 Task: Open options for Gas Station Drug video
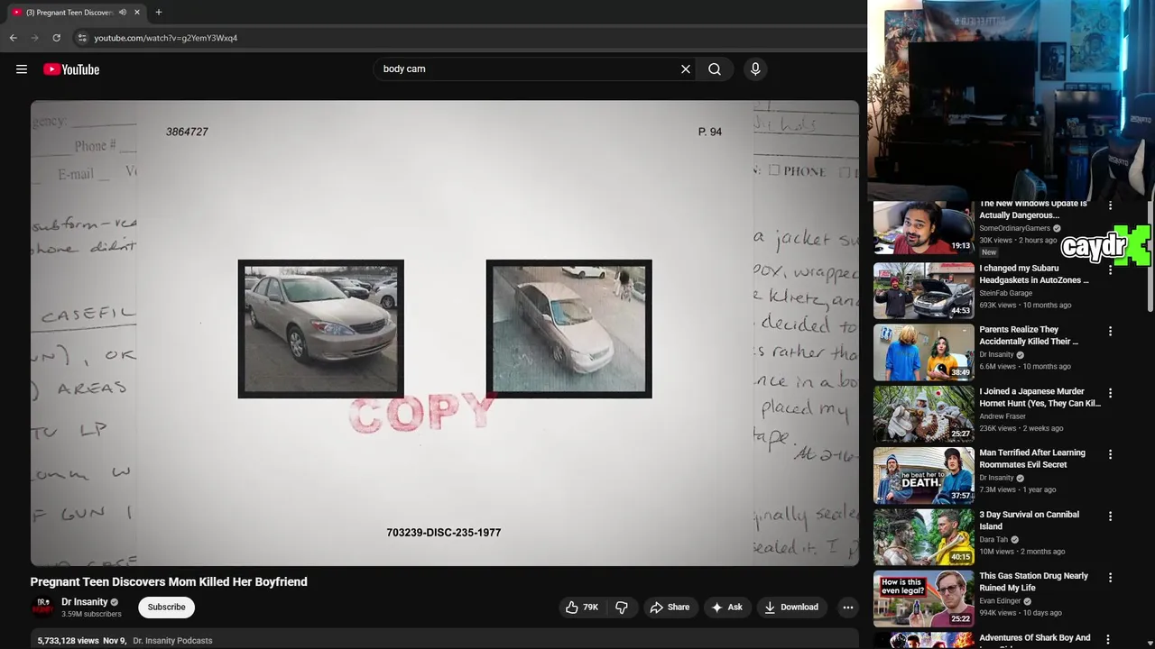pyautogui.click(x=1111, y=578)
